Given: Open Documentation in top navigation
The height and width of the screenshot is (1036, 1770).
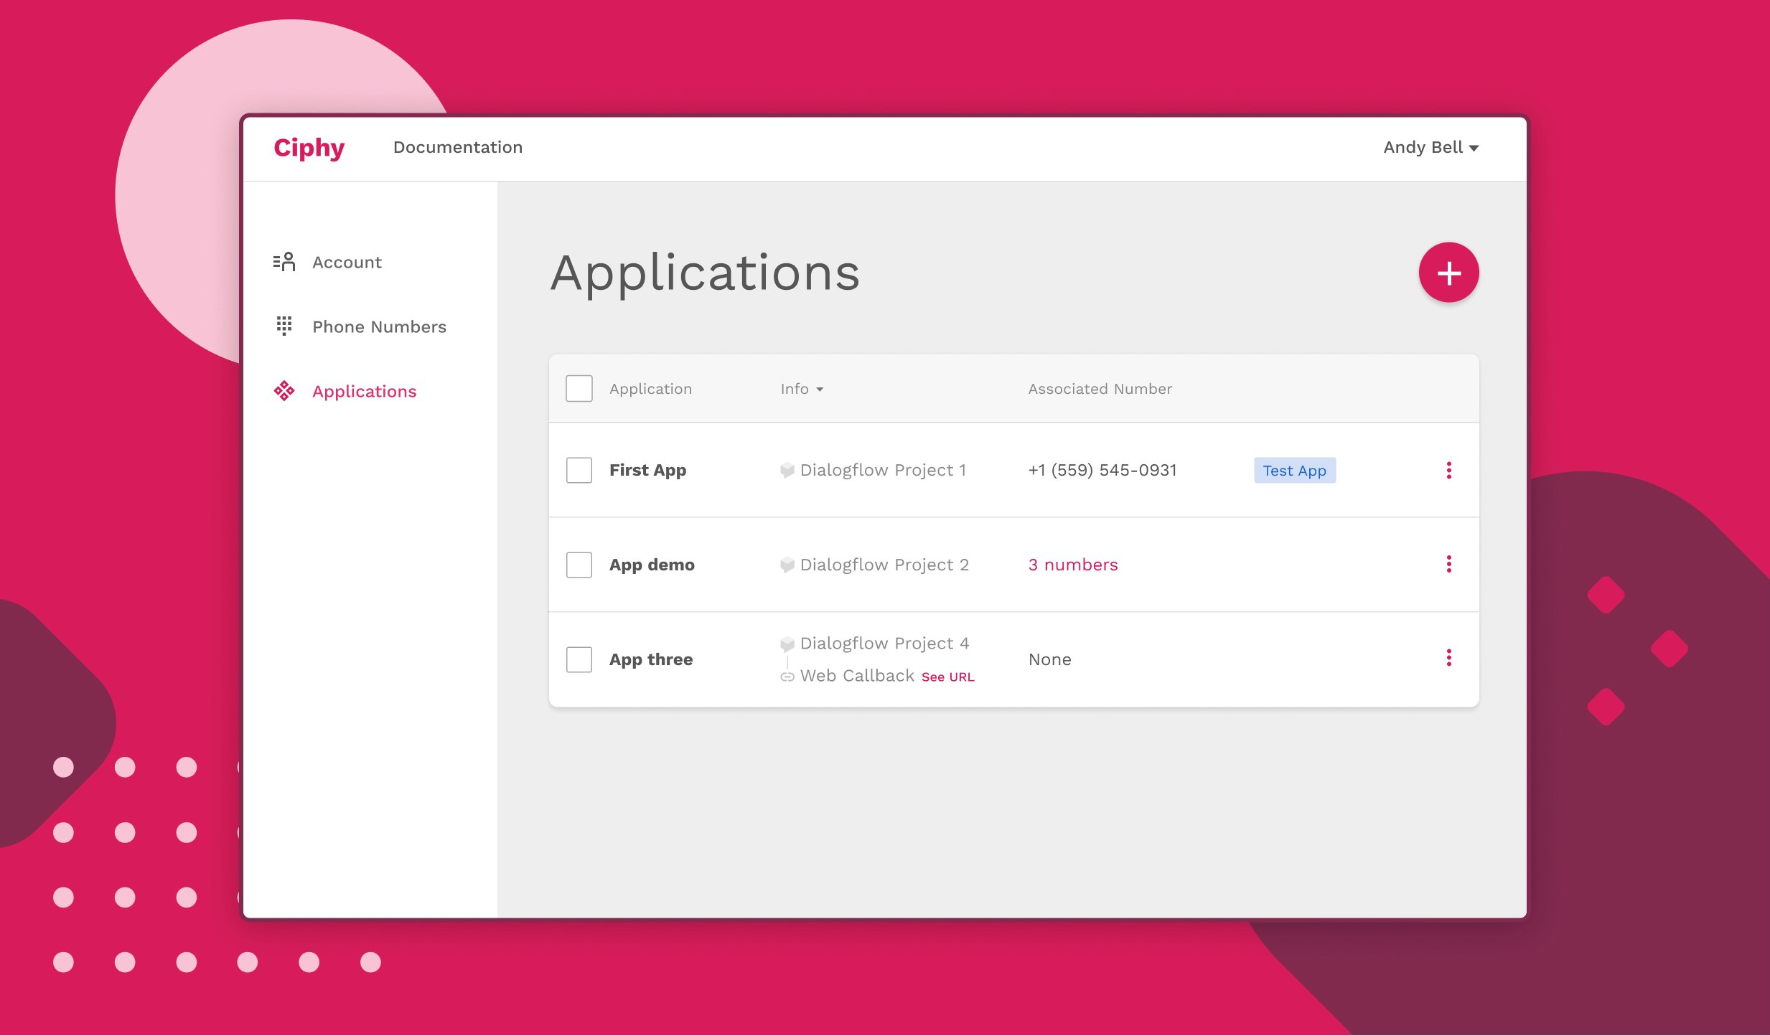Looking at the screenshot, I should point(458,148).
